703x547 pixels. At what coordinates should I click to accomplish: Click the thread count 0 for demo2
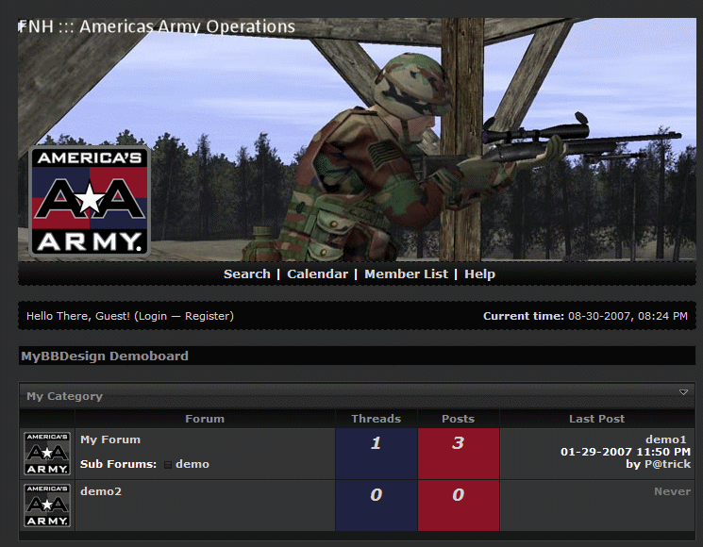[x=377, y=494]
